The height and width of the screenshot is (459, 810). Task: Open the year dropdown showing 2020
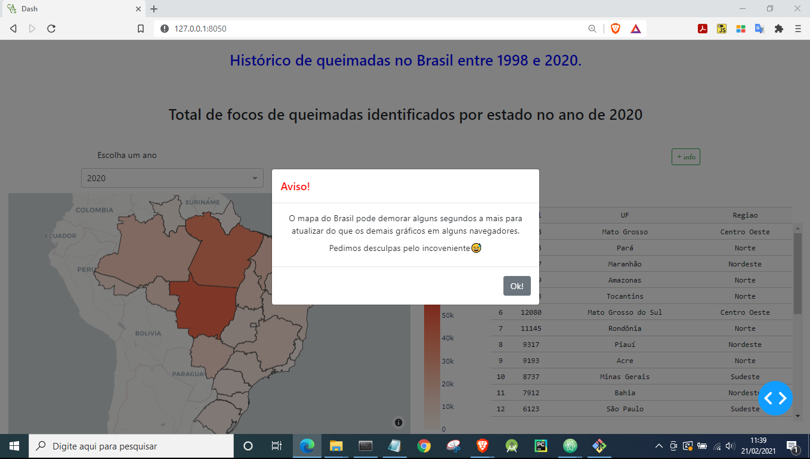[172, 178]
